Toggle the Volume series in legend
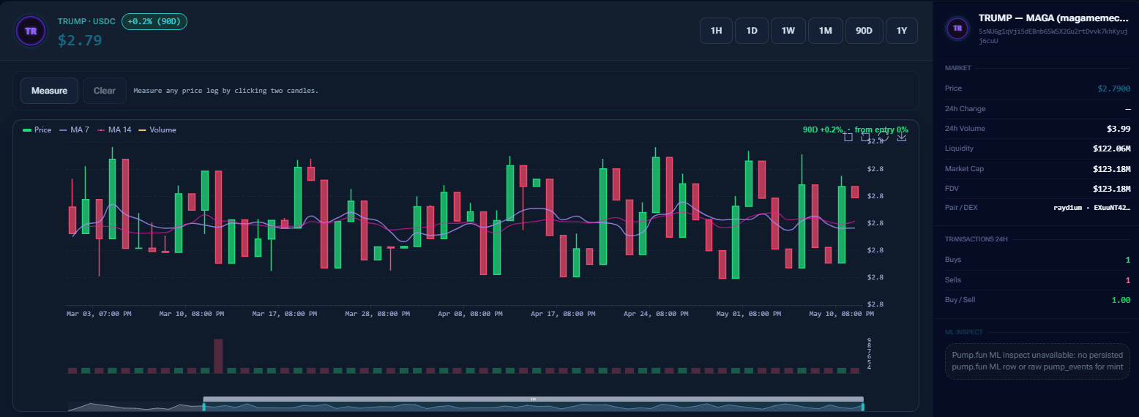 (157, 129)
